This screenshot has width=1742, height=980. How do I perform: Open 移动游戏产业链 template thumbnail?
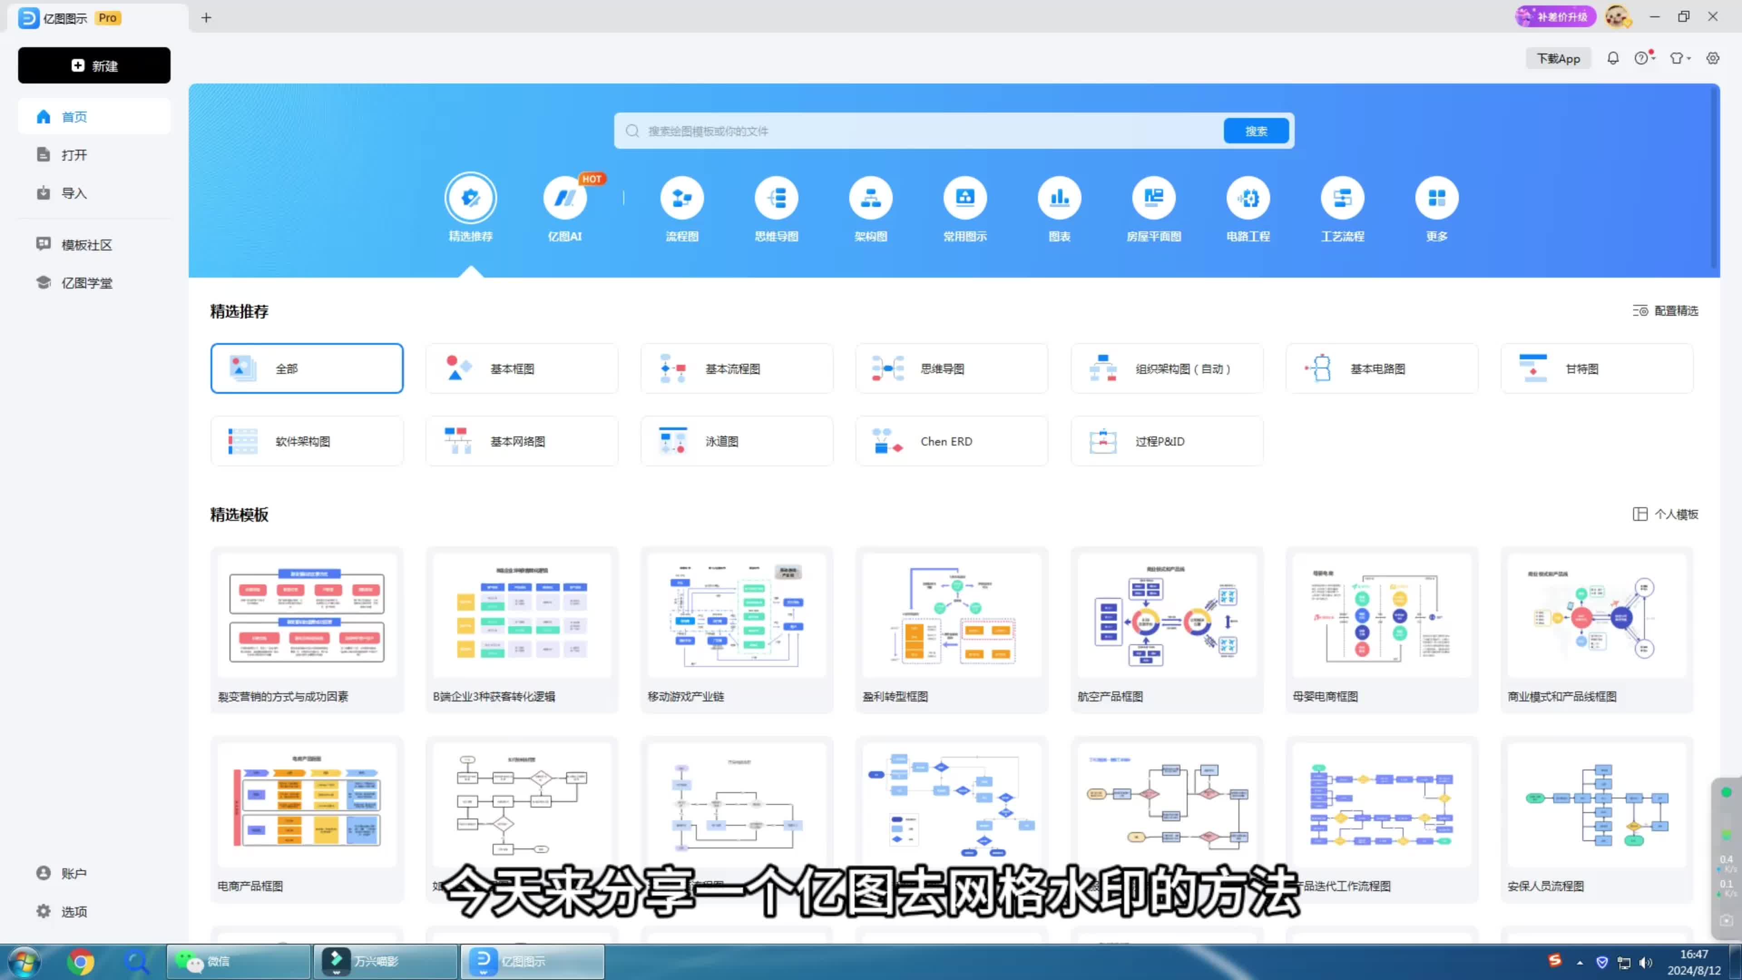[x=737, y=616]
